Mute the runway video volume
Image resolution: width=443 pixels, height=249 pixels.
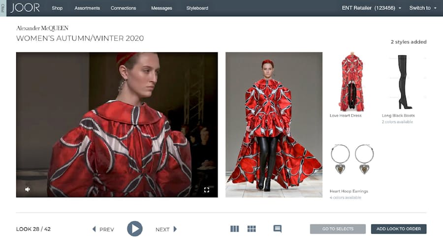point(27,189)
